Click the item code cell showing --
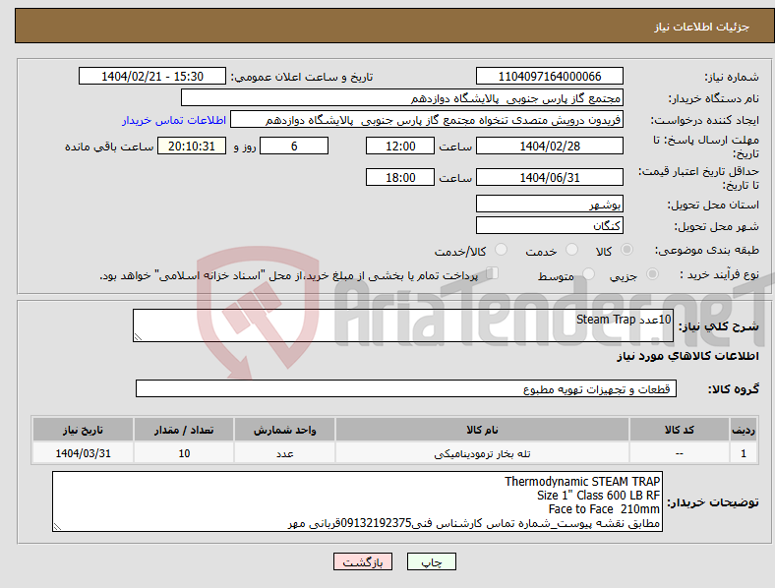The image size is (775, 588). point(680,453)
